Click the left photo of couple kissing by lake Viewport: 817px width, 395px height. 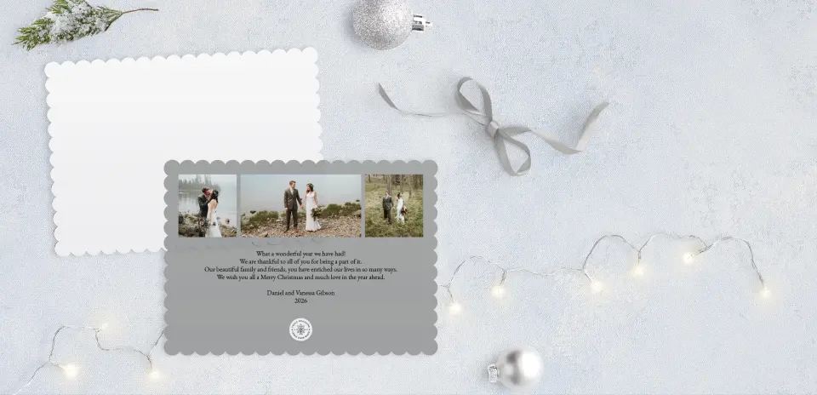208,206
